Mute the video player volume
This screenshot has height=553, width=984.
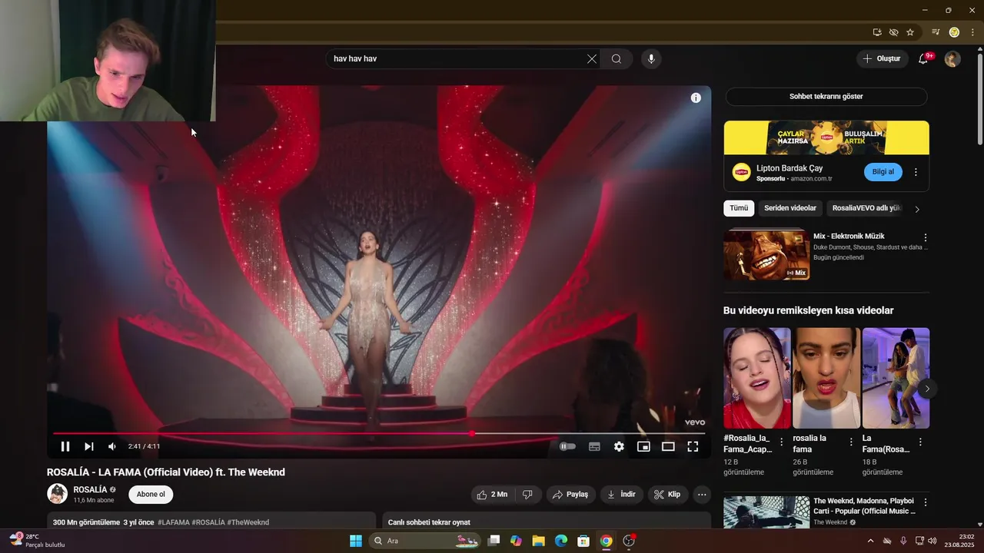[x=112, y=446]
